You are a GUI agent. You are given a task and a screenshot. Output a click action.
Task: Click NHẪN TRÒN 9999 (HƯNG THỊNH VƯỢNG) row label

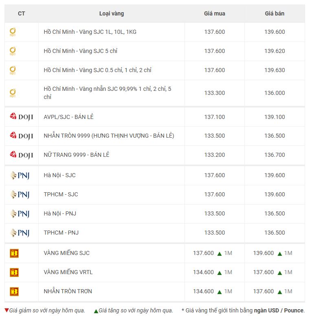(109, 136)
